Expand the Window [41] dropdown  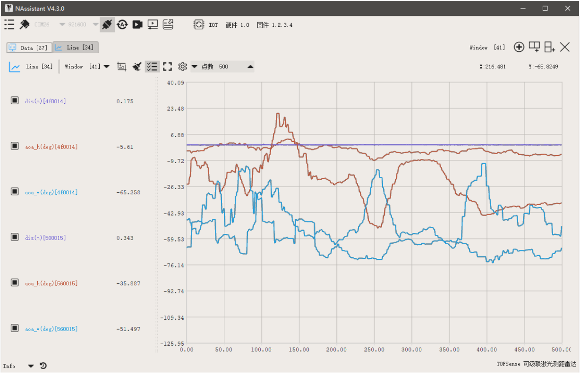pos(106,66)
